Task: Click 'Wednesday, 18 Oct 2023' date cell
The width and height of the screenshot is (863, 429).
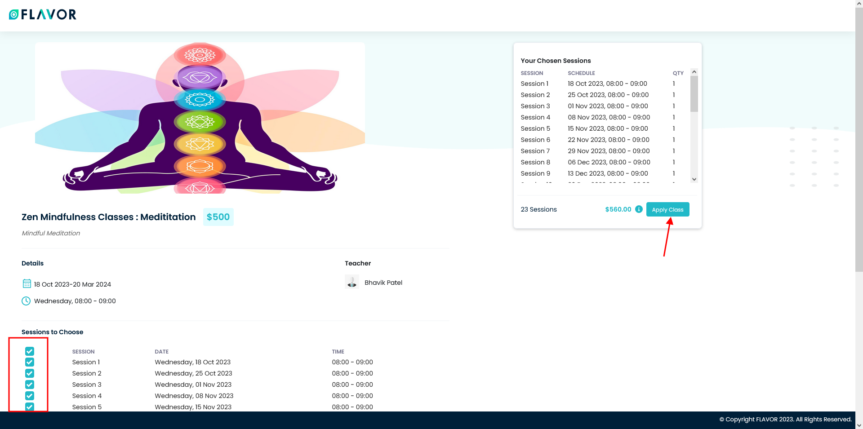Action: 192,362
